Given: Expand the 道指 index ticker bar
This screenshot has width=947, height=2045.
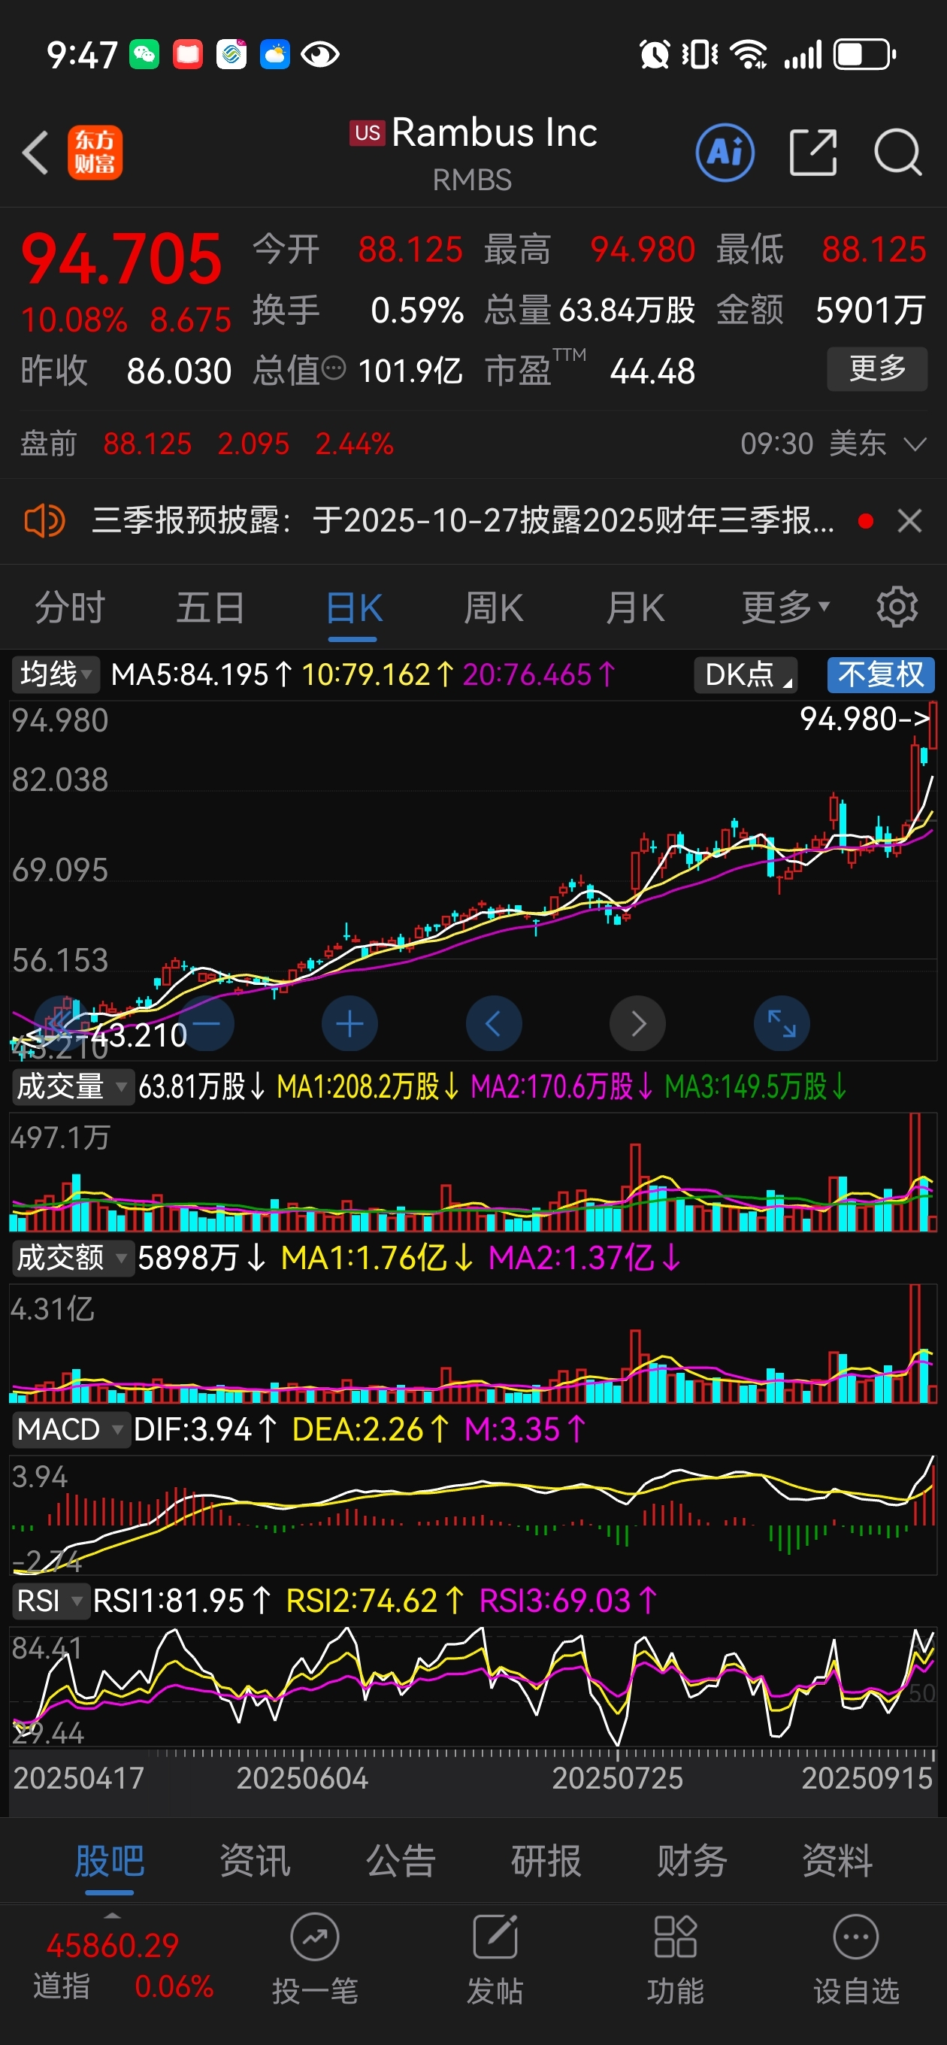Looking at the screenshot, I should pos(113,1916).
